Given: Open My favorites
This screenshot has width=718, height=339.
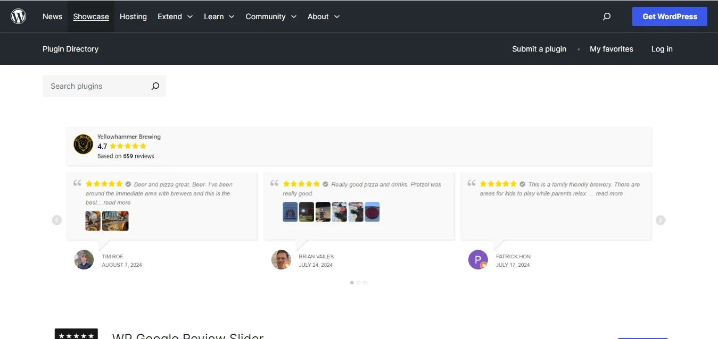Looking at the screenshot, I should point(612,49).
